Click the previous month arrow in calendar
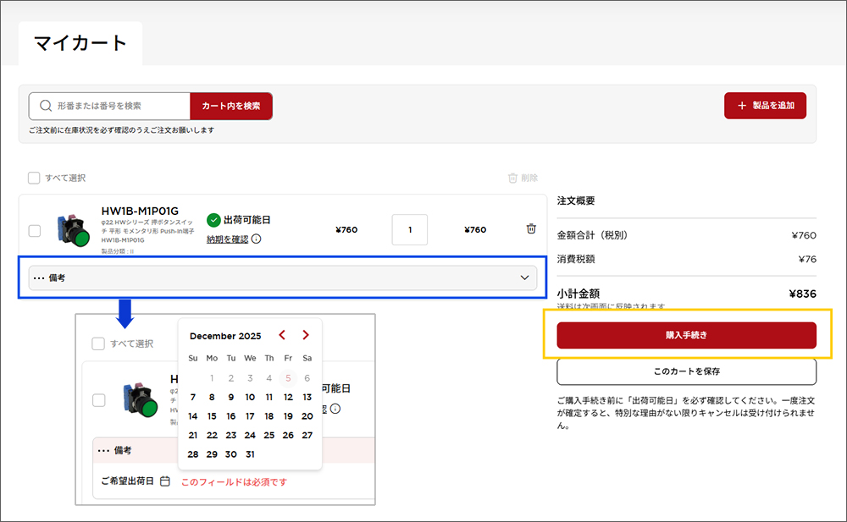Image resolution: width=847 pixels, height=522 pixels. click(x=282, y=335)
